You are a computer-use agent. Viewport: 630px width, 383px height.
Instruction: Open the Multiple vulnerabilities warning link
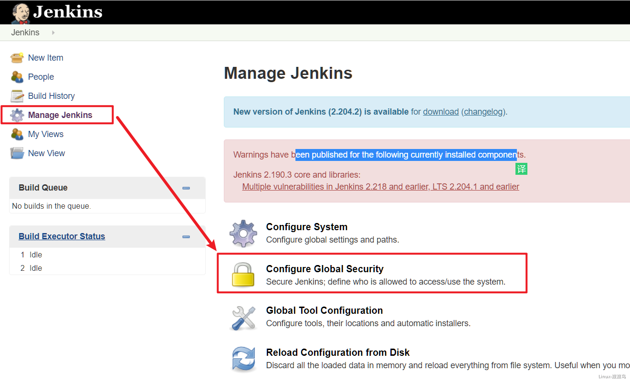point(380,187)
